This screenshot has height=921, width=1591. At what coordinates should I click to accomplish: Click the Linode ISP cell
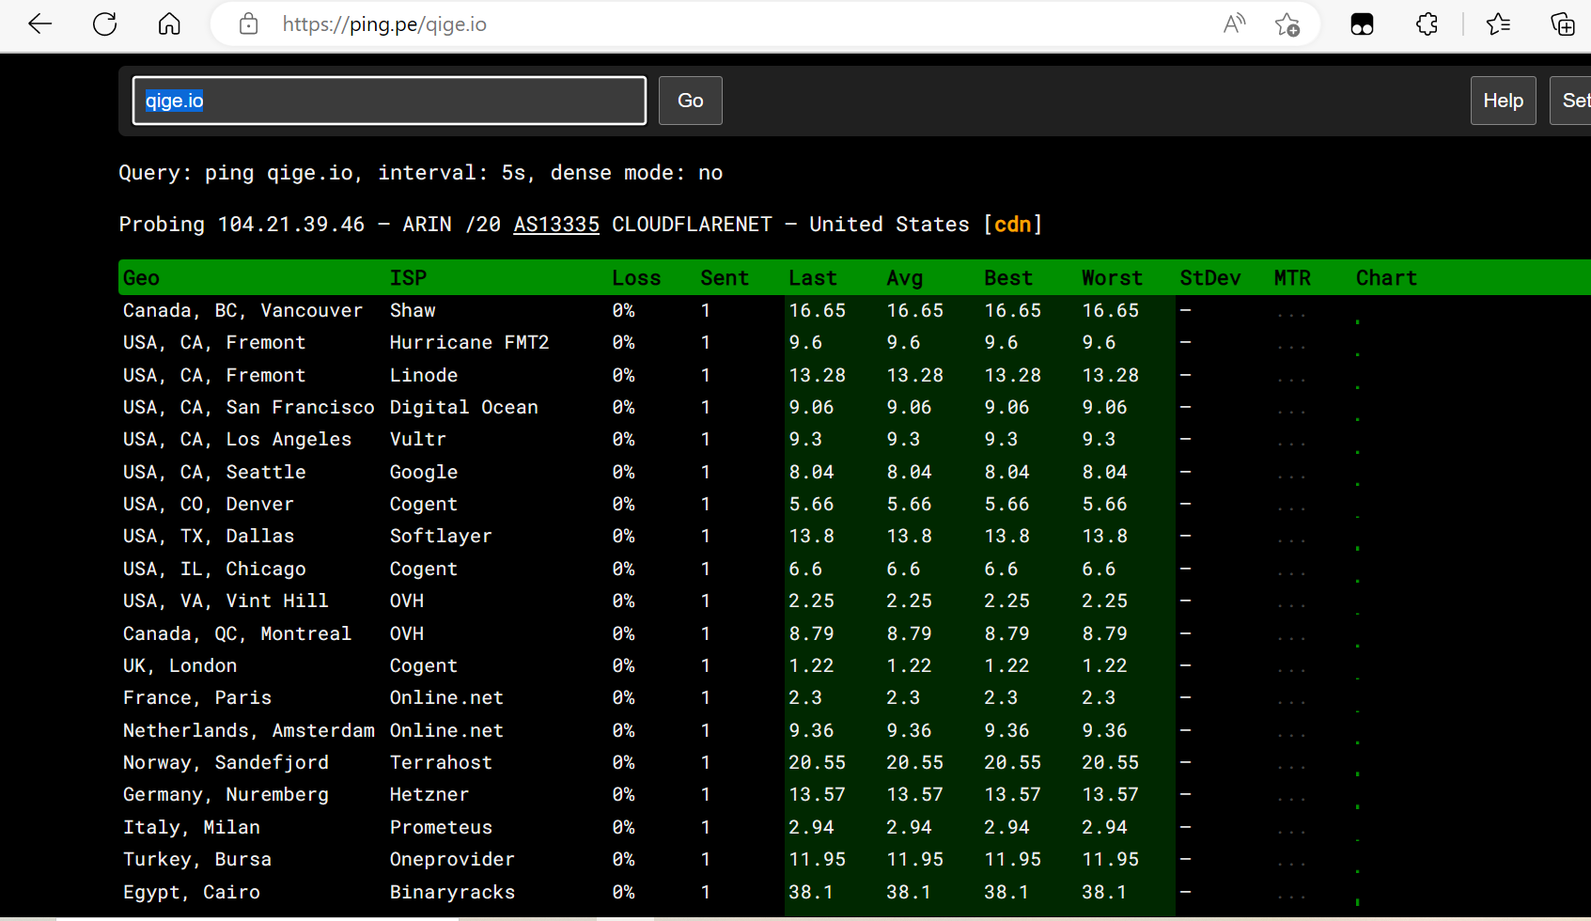click(x=424, y=376)
